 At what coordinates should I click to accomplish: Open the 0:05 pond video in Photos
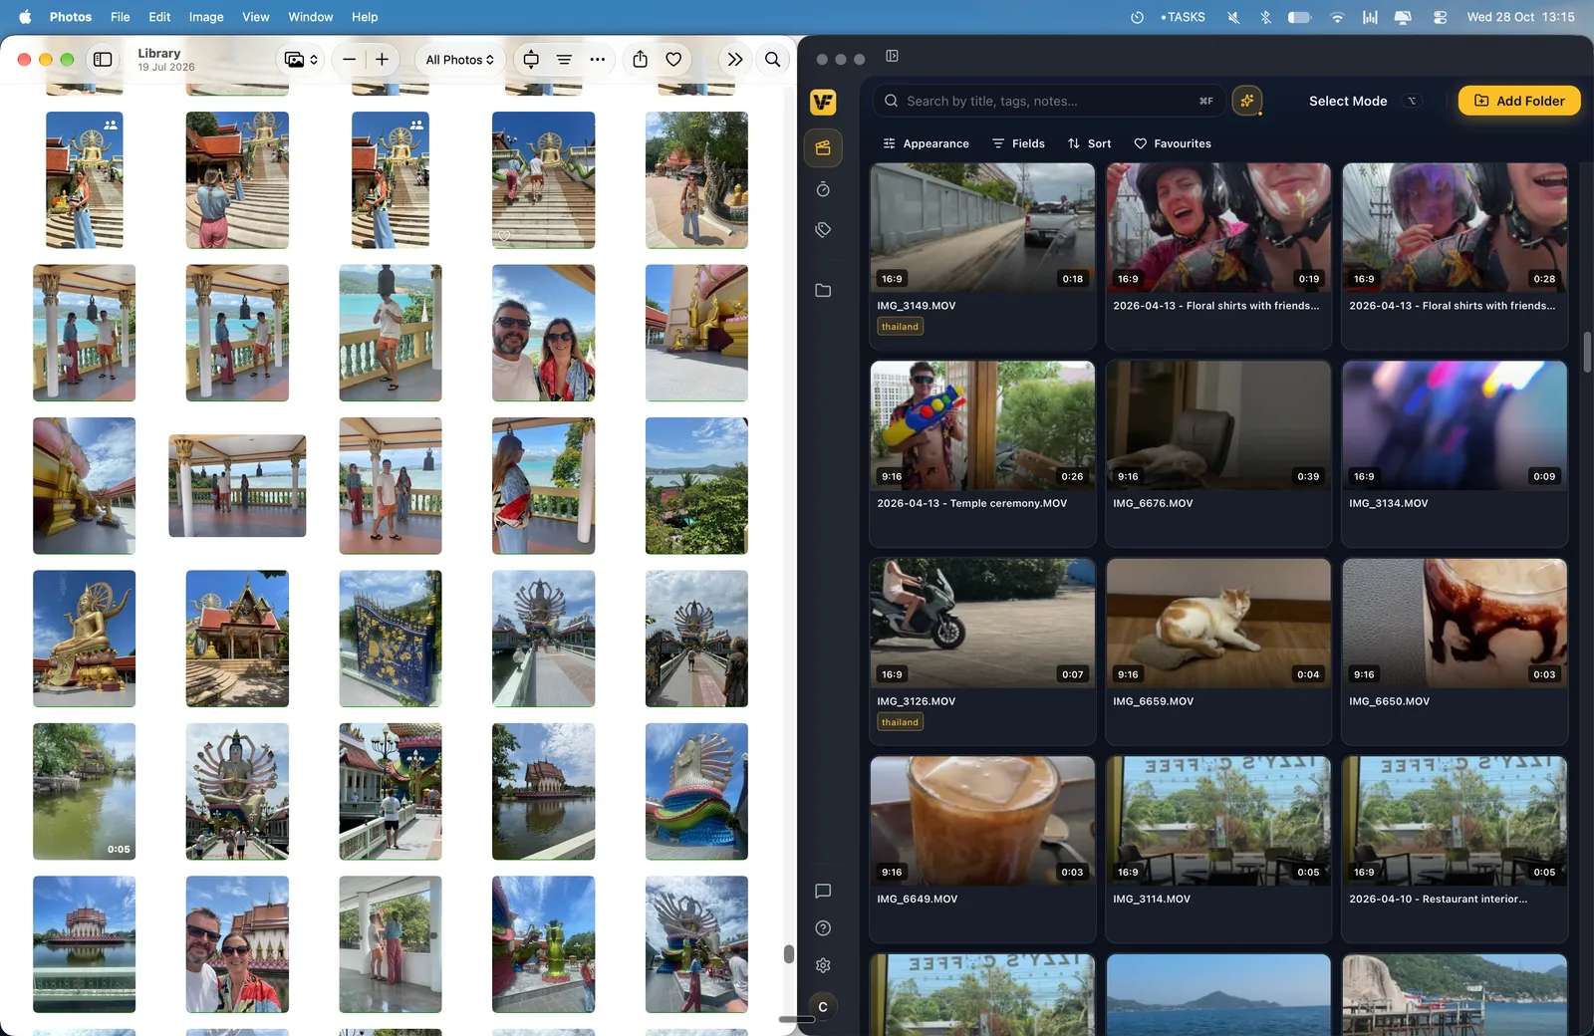[84, 791]
